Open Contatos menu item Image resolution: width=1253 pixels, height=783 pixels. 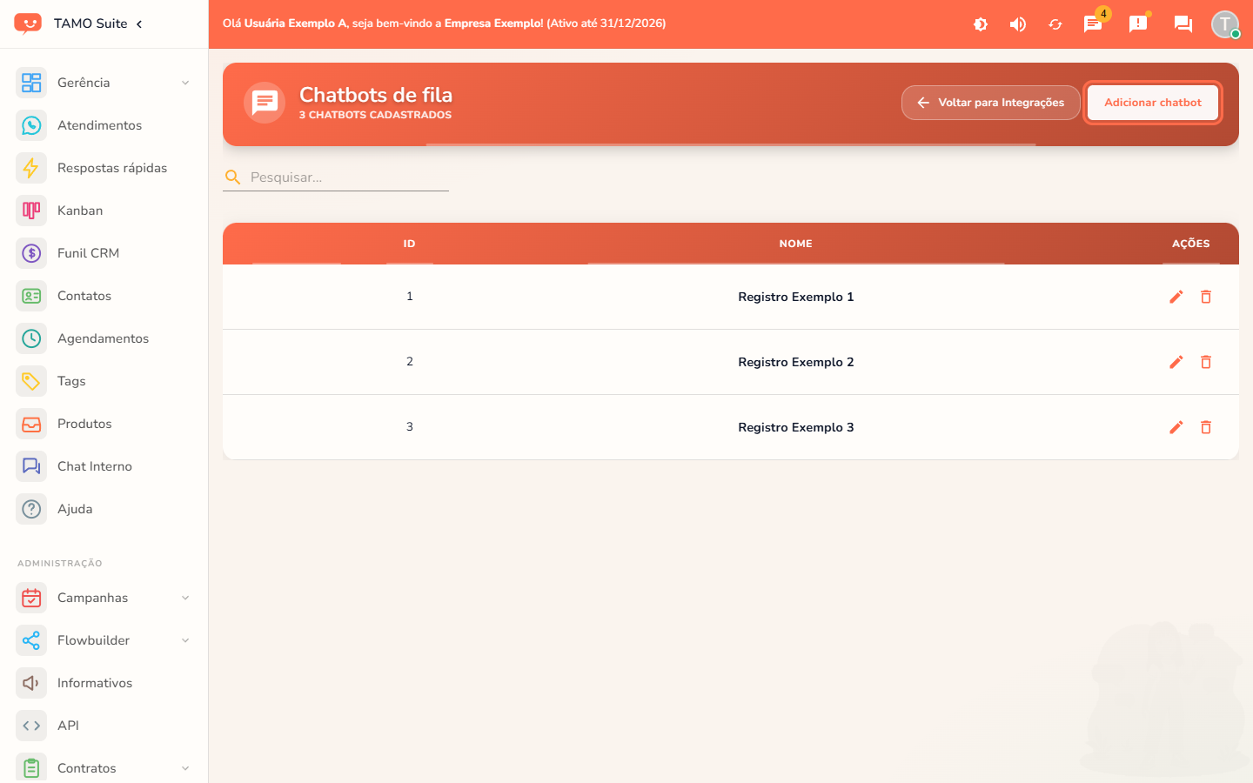(104, 296)
